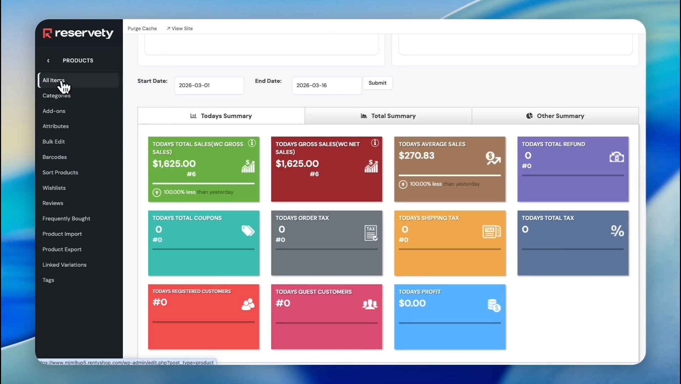Click the Purge Cache link
Viewport: 681px width, 384px height.
coord(142,28)
